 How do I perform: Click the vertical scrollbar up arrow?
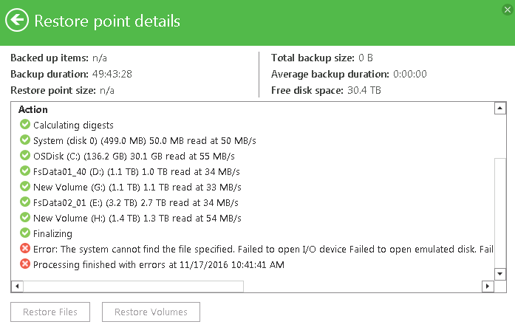point(500,108)
